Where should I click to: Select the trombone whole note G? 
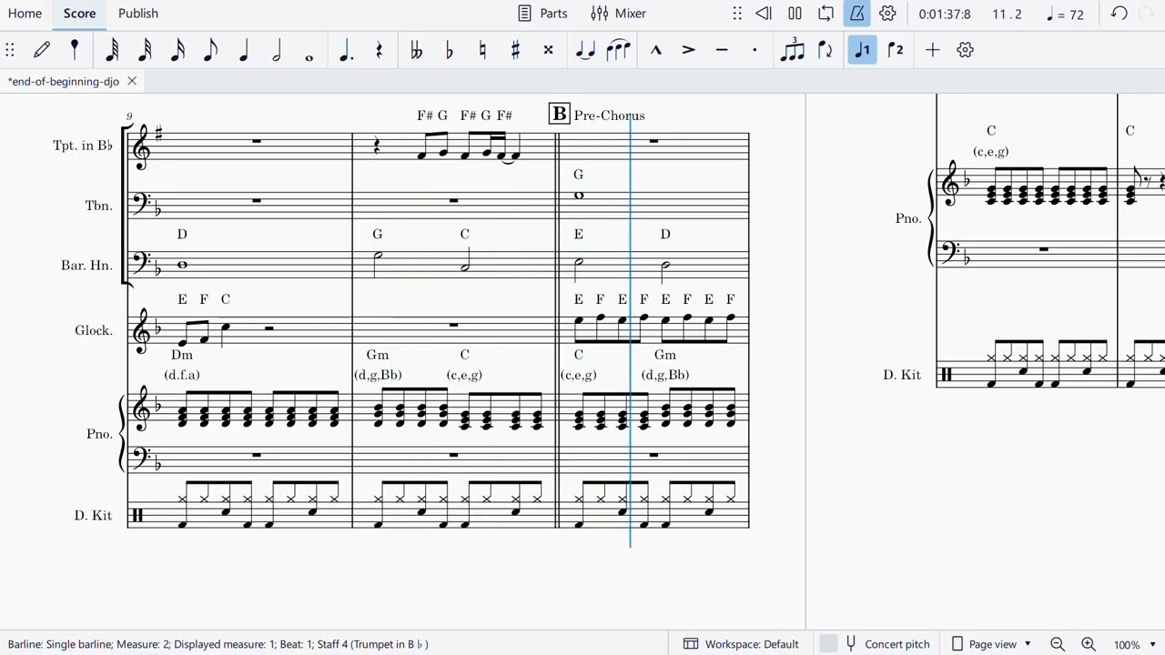coord(579,195)
